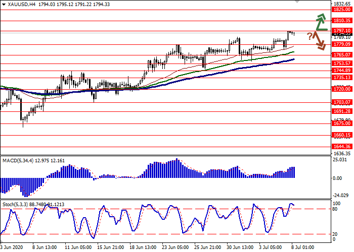Viewport: 354px width, 252px height.
Task: Select the 1779.09 support level label
Action: click(342, 44)
